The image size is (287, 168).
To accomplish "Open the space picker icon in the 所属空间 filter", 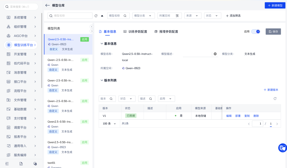I will tap(177, 16).
